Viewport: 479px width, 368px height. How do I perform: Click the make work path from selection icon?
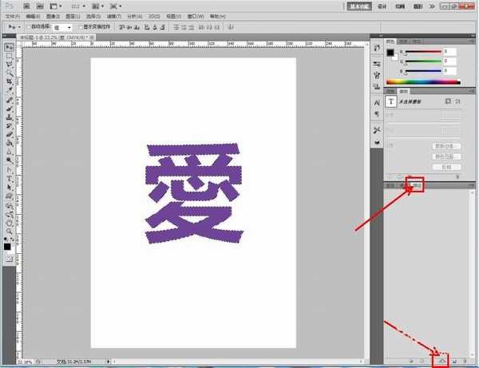click(441, 361)
